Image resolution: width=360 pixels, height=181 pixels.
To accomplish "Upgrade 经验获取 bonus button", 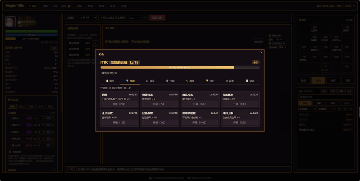I will coord(160,122).
